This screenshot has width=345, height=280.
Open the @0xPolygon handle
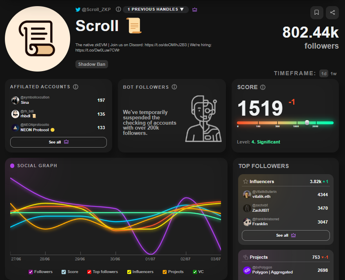click(262, 267)
